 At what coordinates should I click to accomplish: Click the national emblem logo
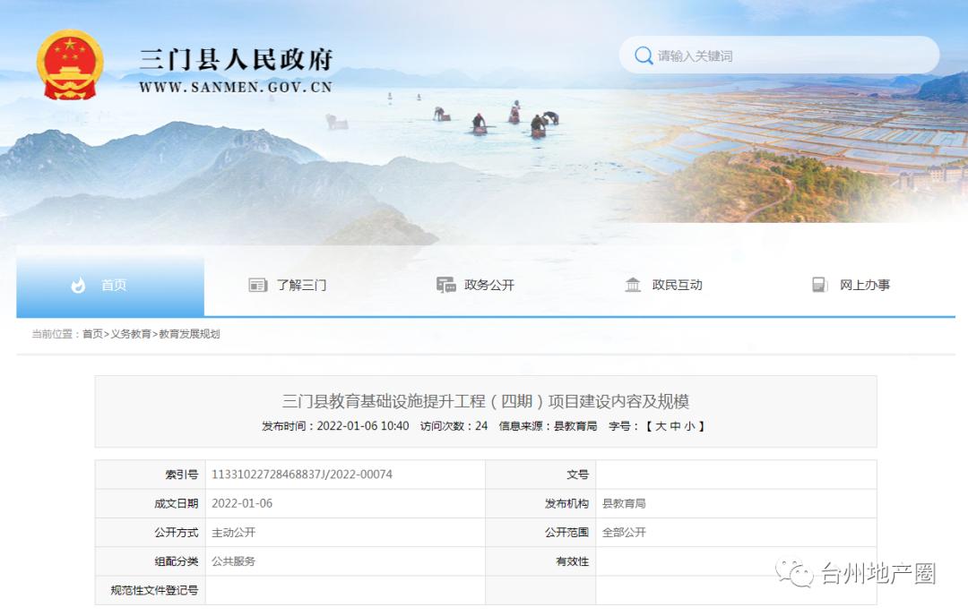(70, 65)
